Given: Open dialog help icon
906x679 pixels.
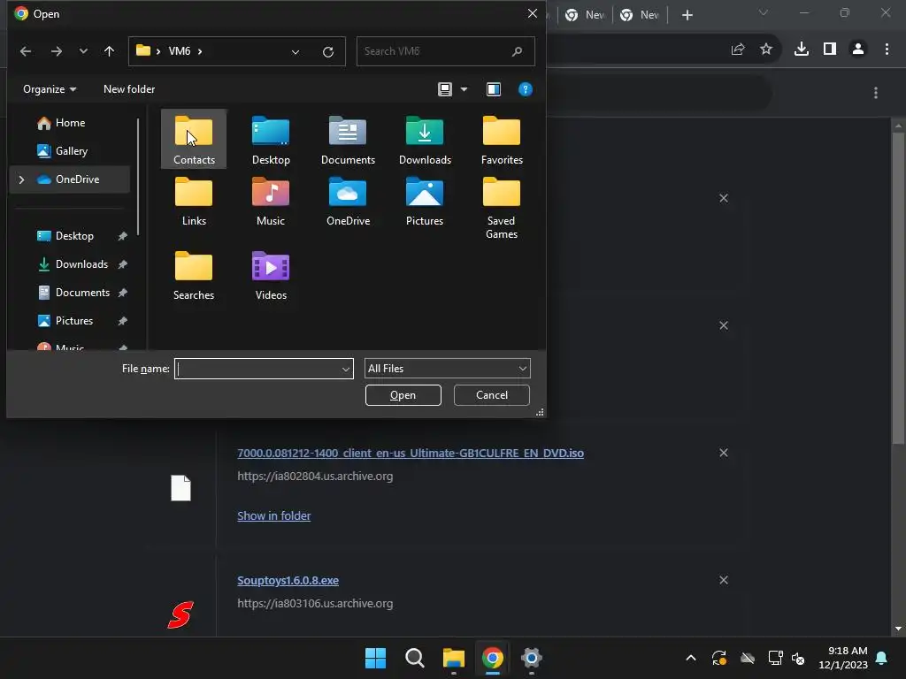Looking at the screenshot, I should (526, 89).
